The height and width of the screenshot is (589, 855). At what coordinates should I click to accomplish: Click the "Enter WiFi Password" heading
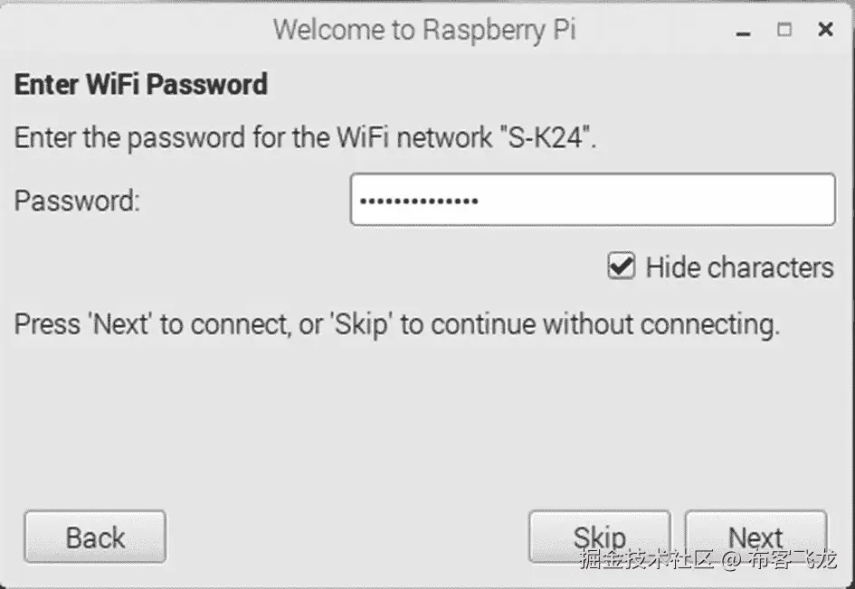pos(141,85)
